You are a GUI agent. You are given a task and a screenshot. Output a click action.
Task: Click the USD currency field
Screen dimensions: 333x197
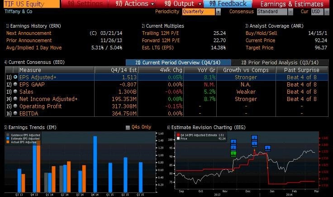[x=317, y=12]
